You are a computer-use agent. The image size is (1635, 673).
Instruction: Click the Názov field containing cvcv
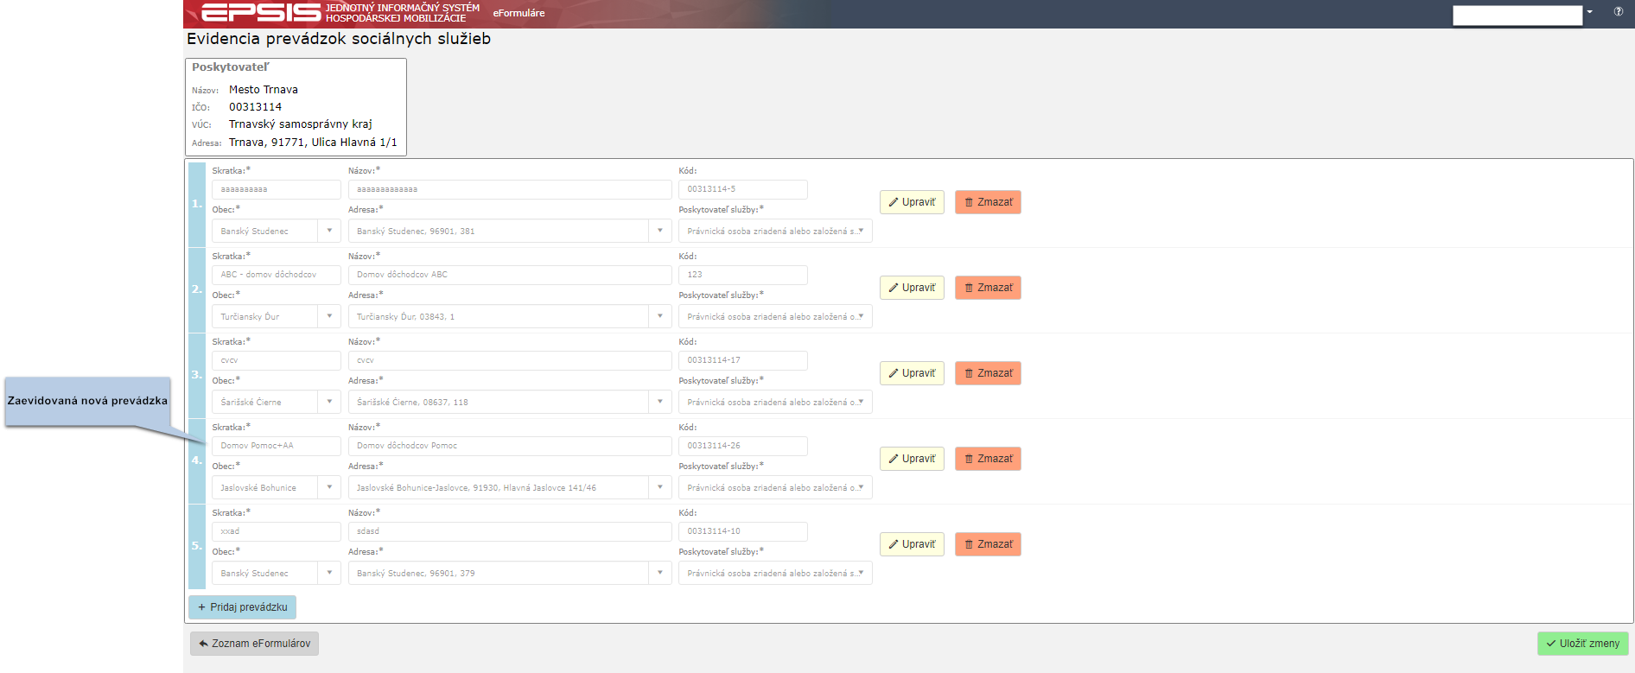point(510,360)
